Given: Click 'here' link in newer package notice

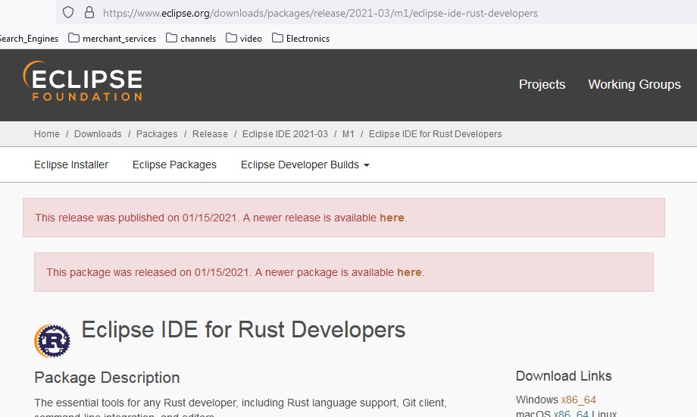Looking at the screenshot, I should pos(409,272).
